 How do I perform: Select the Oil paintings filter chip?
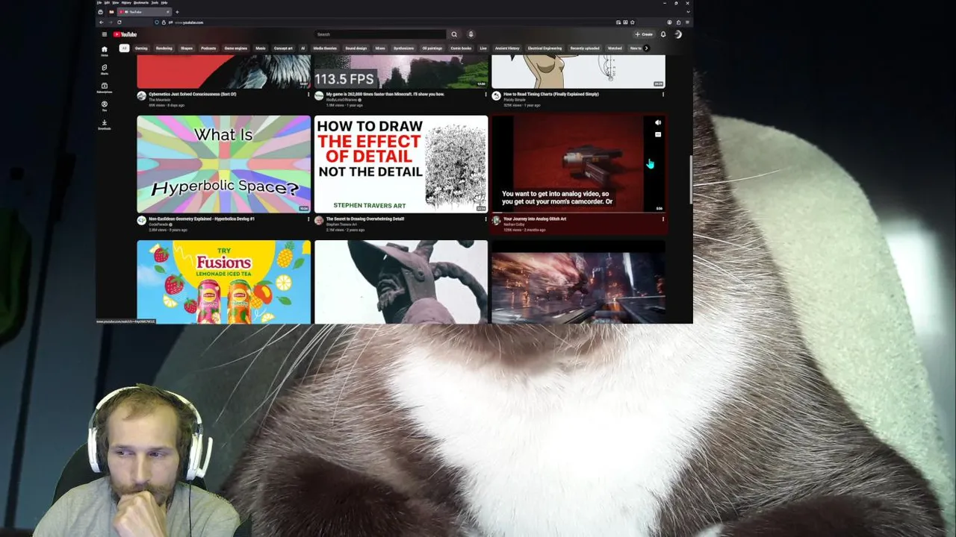[432, 48]
